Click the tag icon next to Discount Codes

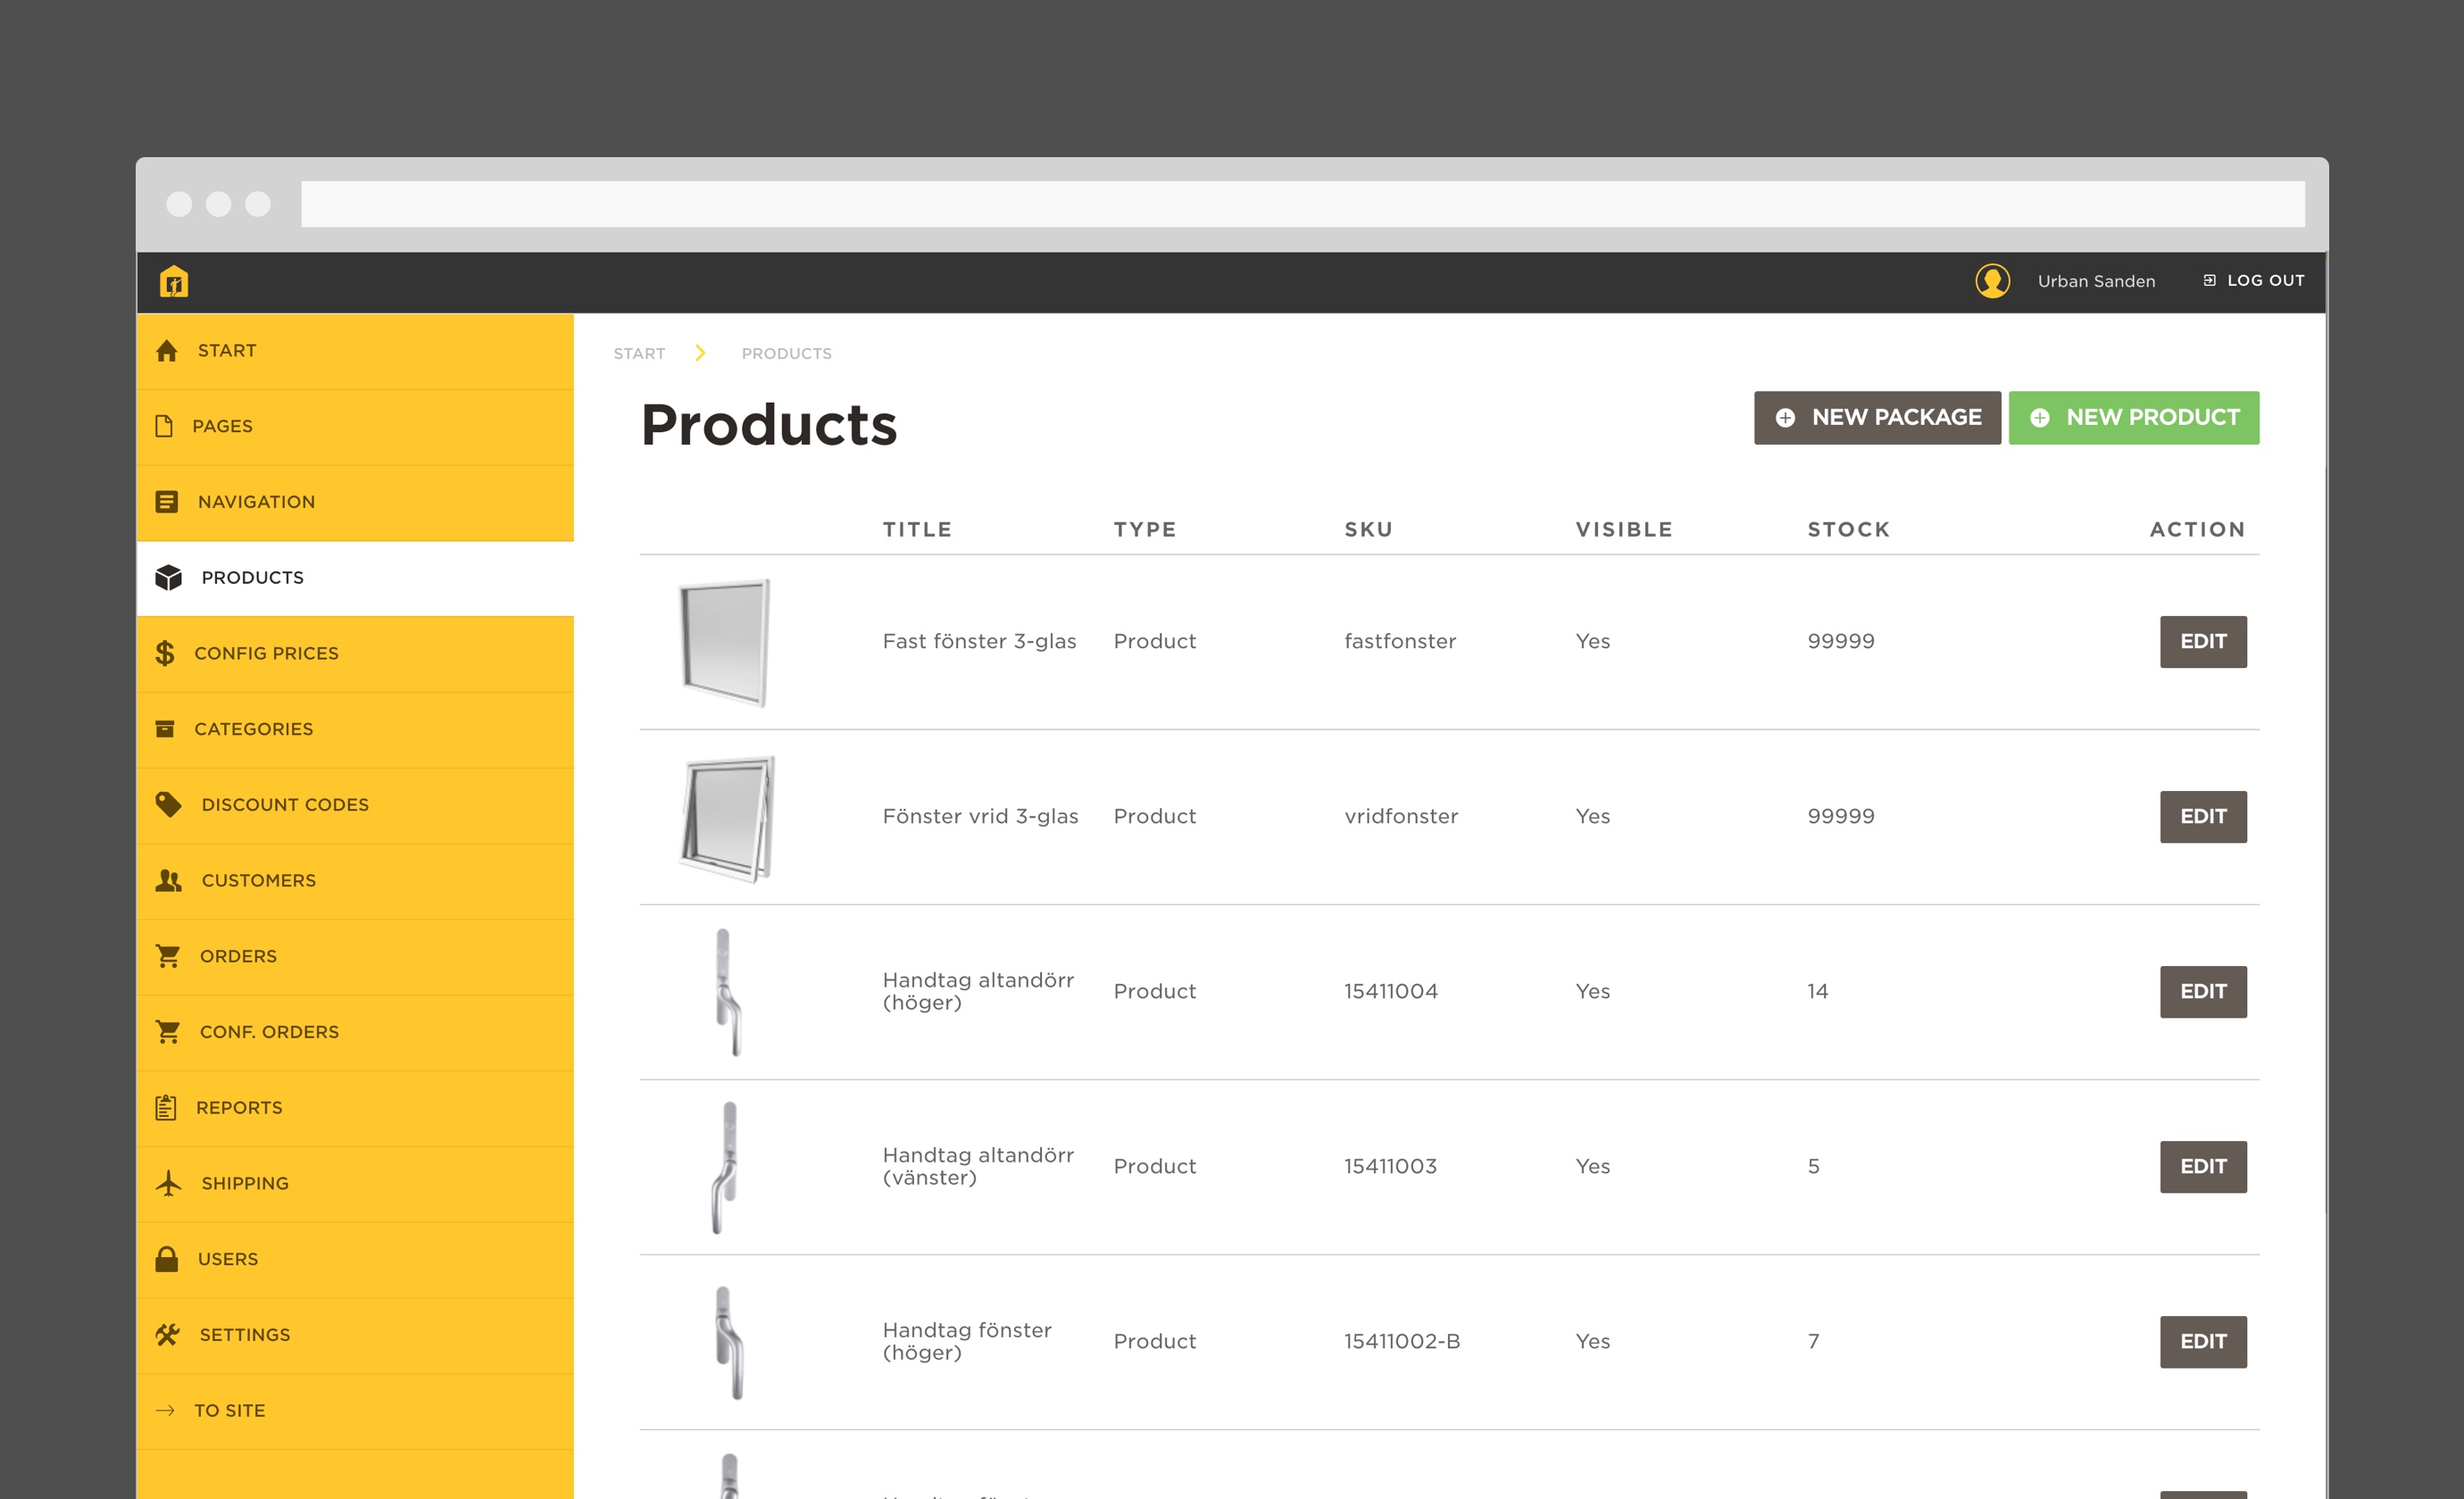(x=169, y=805)
